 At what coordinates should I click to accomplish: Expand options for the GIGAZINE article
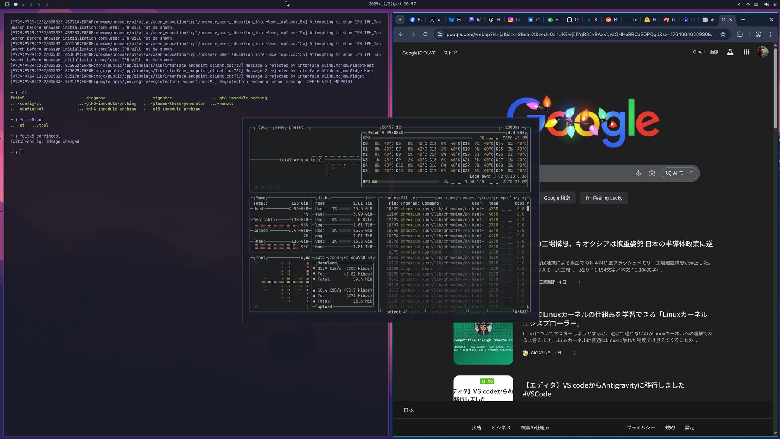[575, 353]
